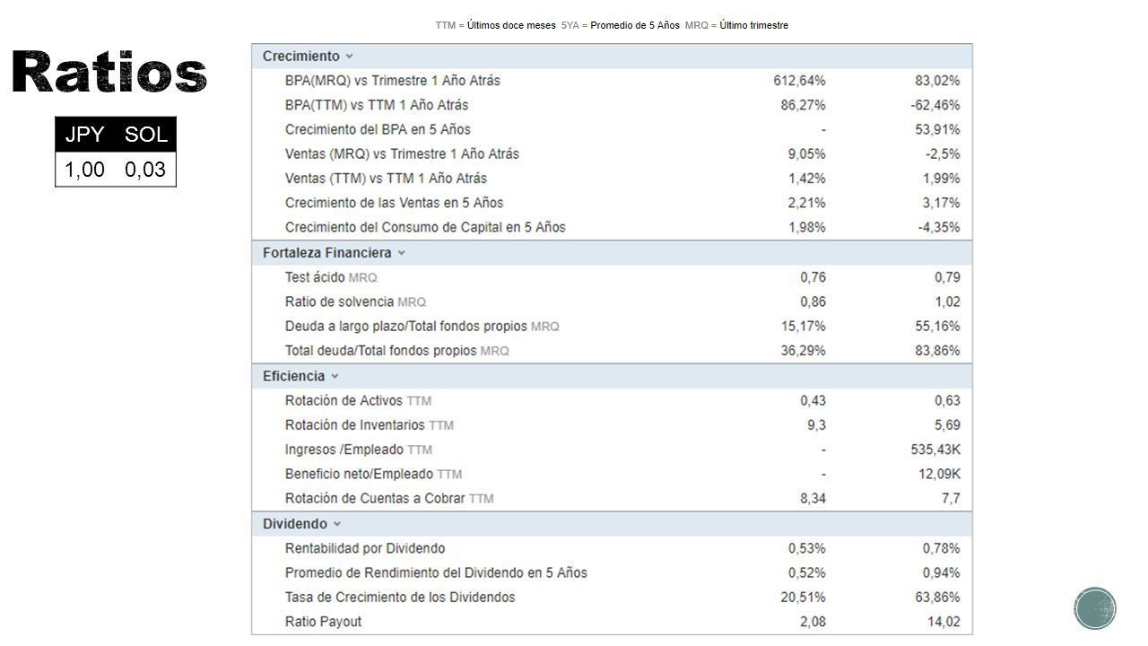Click the Dividendo section header label

tap(295, 524)
